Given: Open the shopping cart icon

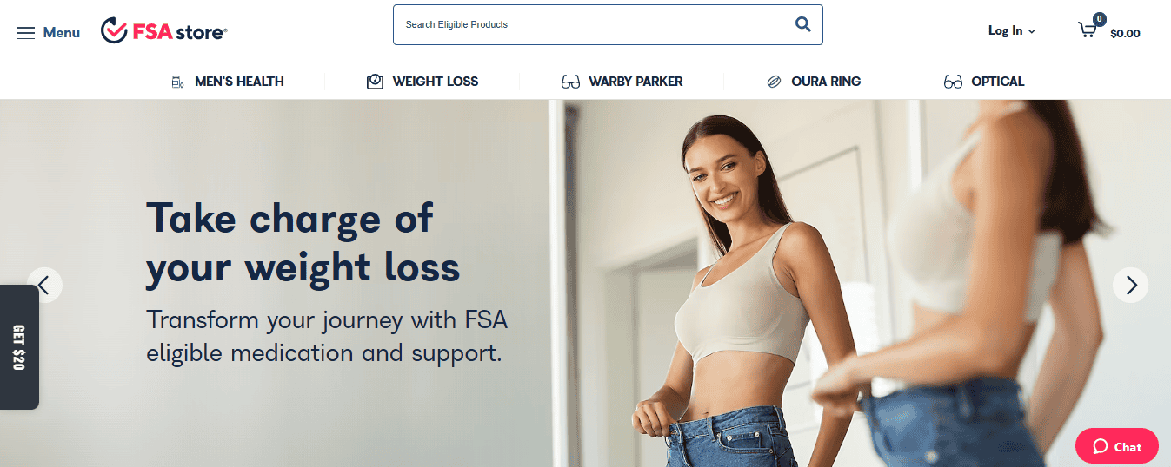Looking at the screenshot, I should click(1088, 30).
